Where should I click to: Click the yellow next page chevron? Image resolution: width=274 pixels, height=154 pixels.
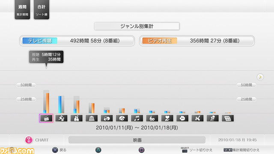tap(260, 77)
